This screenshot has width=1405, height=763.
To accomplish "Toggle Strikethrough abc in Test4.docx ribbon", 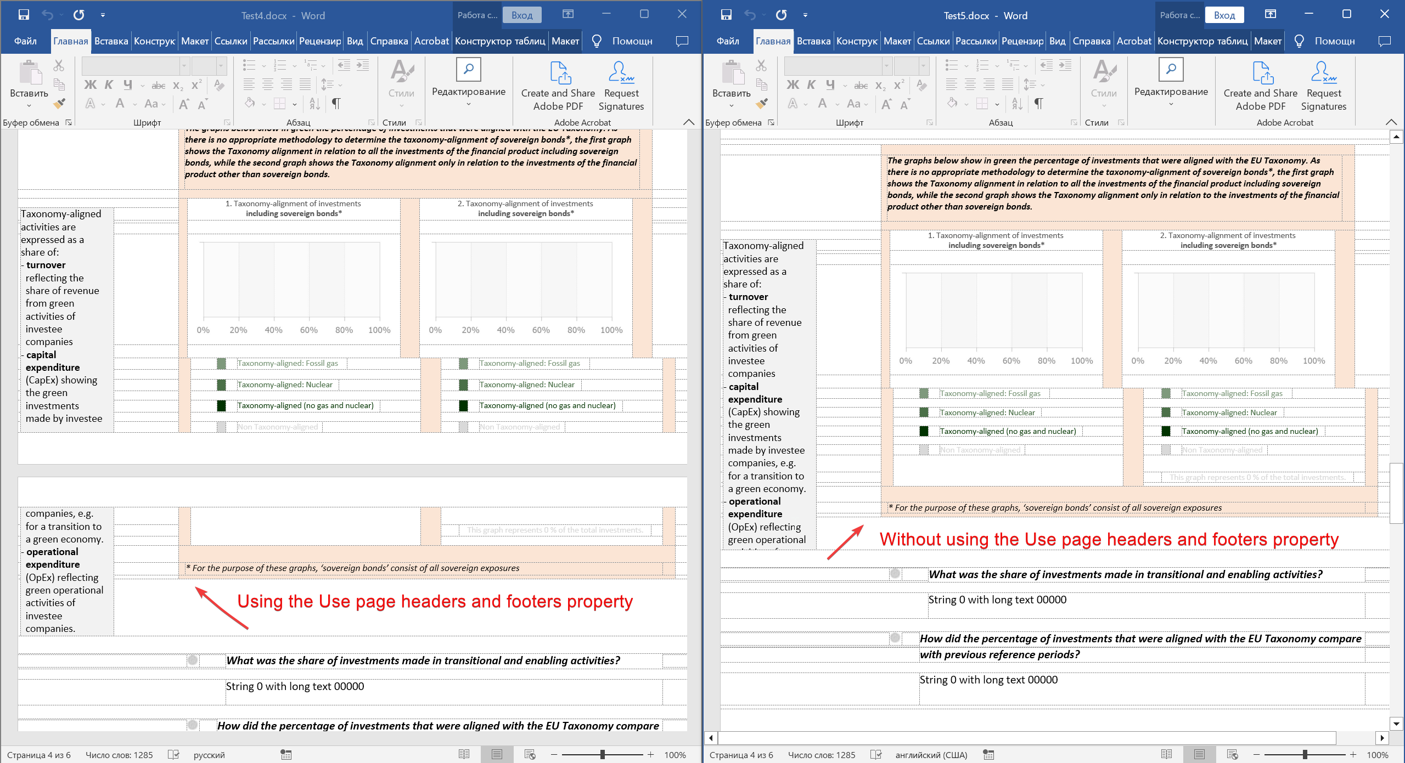I will [159, 85].
